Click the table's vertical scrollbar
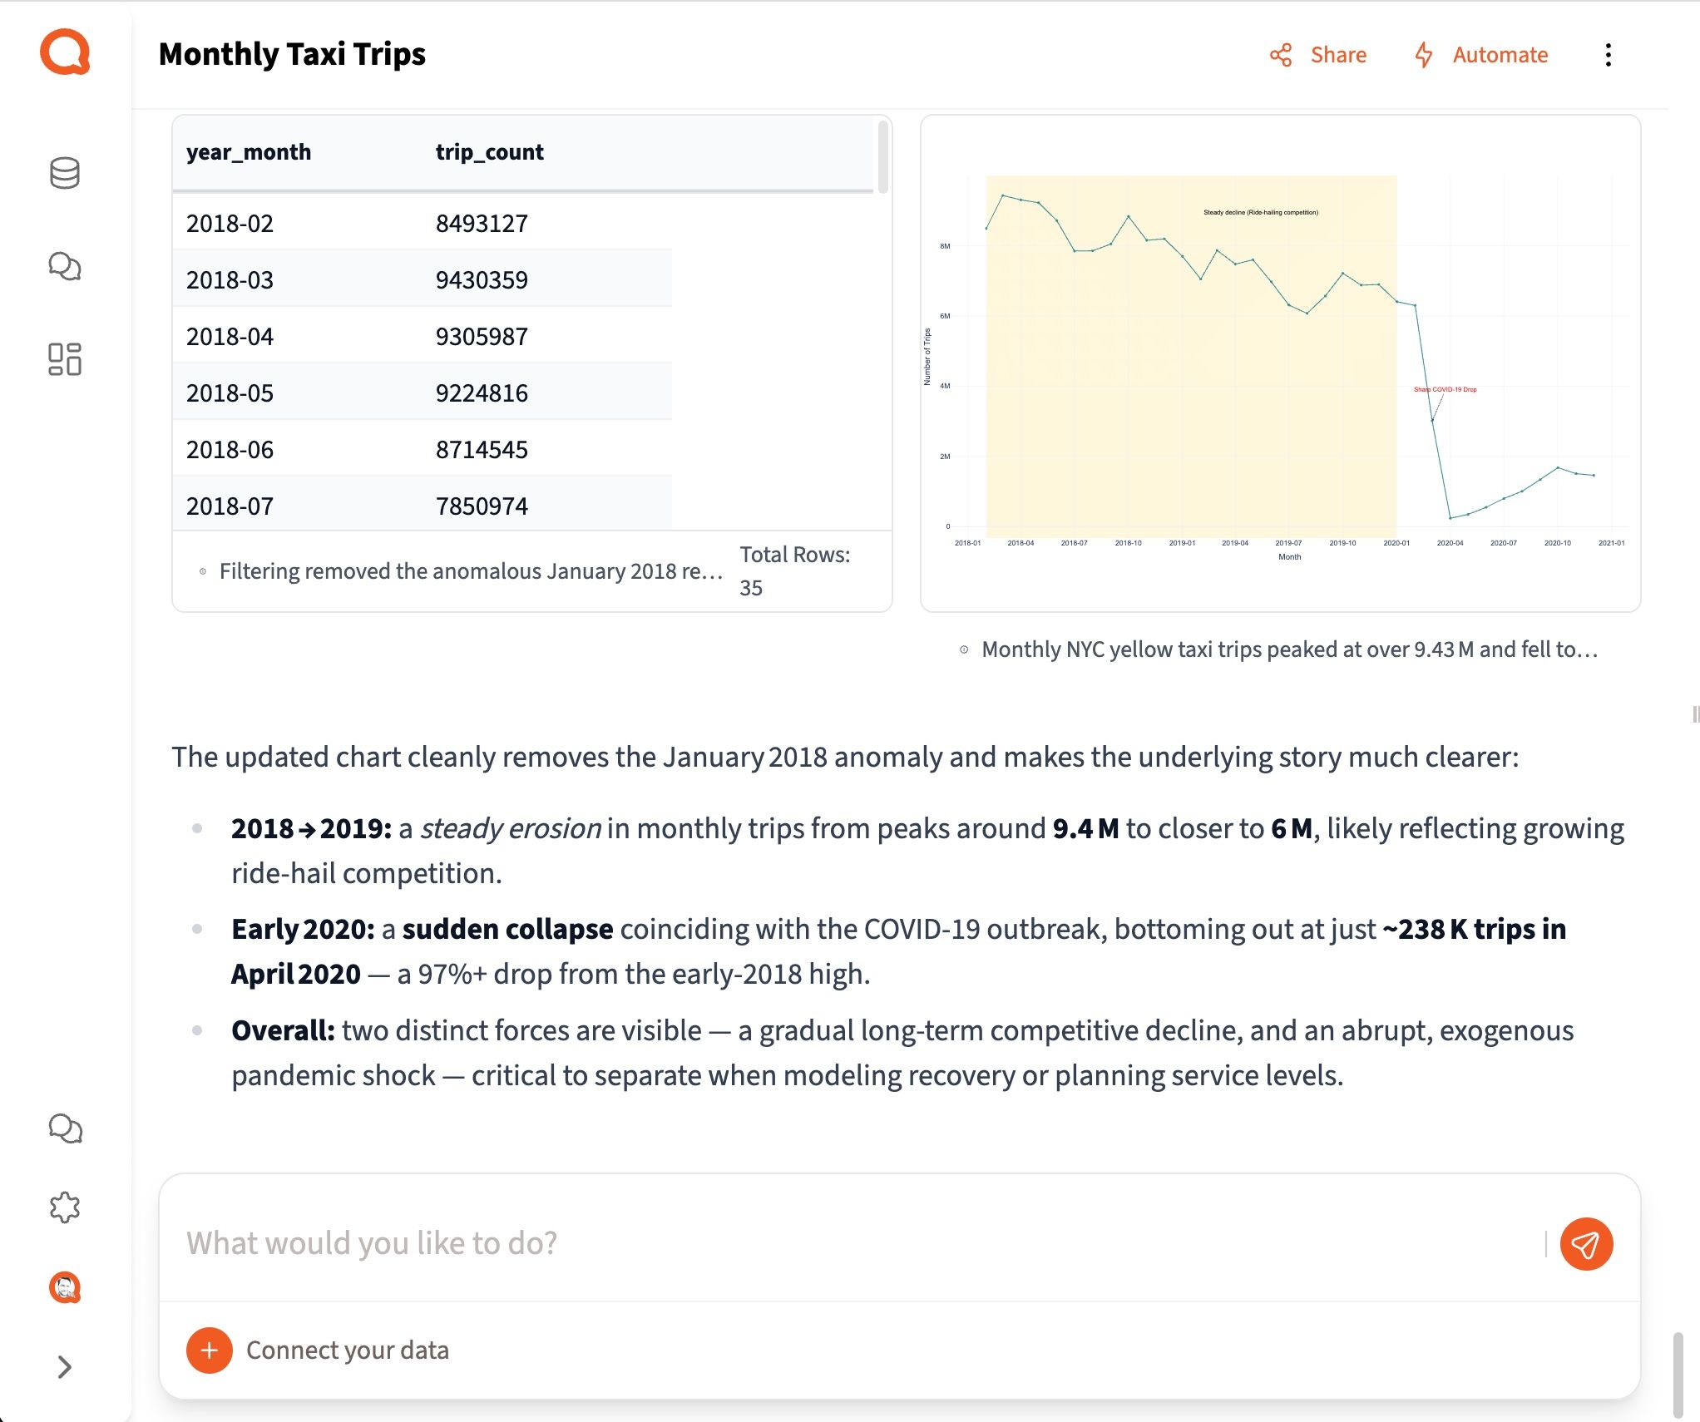Screen dimensions: 1700x1422 882,158
